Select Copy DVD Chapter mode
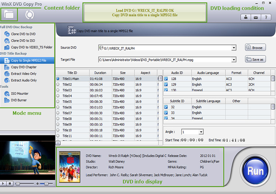This screenshot has height=194, width=276. click(24, 67)
